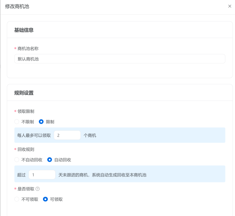This screenshot has width=235, height=216.
Task: Select the 可领取 radio option
Action: tap(46, 199)
